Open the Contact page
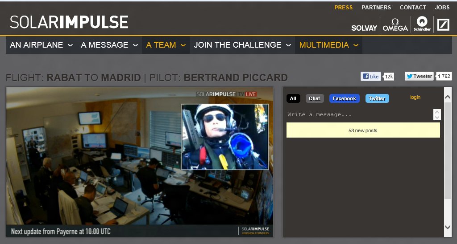The image size is (457, 244). (x=413, y=8)
